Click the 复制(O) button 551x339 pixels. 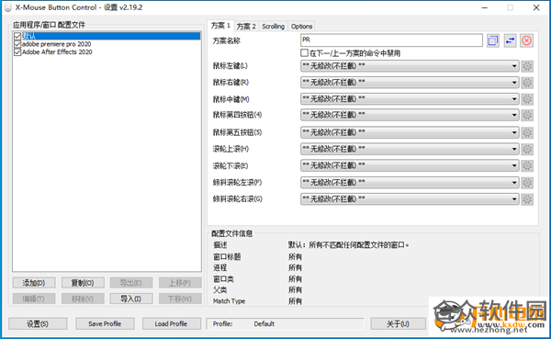coord(83,283)
